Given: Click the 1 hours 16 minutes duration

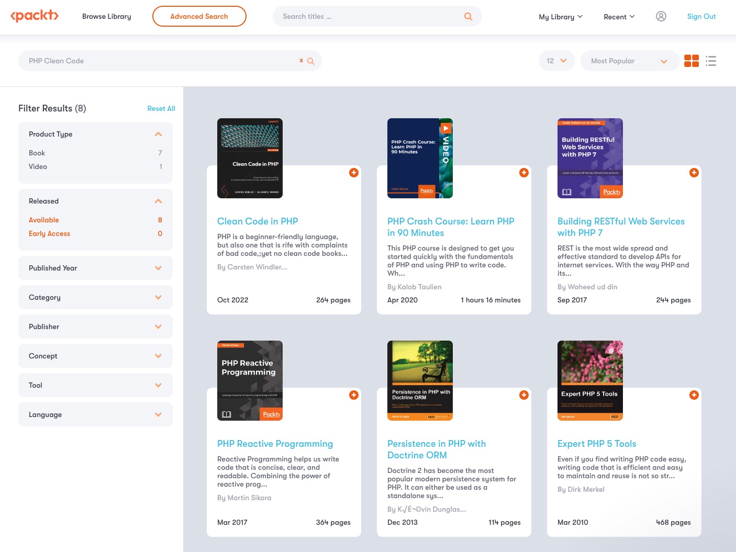Looking at the screenshot, I should click(490, 300).
